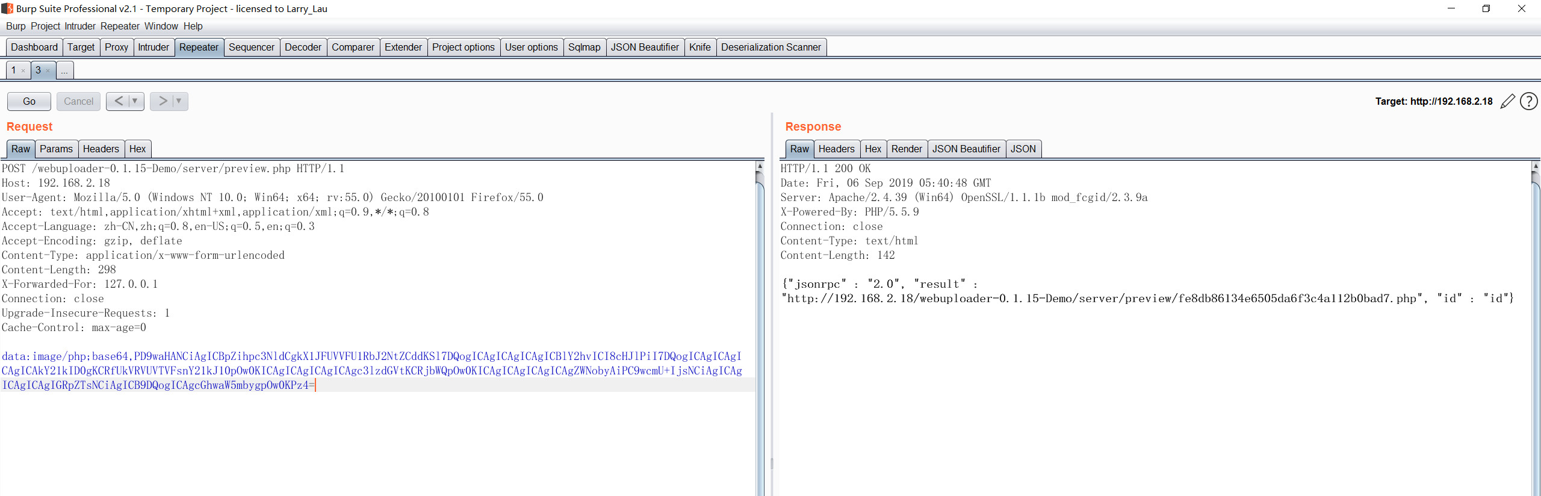1541x496 pixels.
Task: Send the request with Go button
Action: 29,101
